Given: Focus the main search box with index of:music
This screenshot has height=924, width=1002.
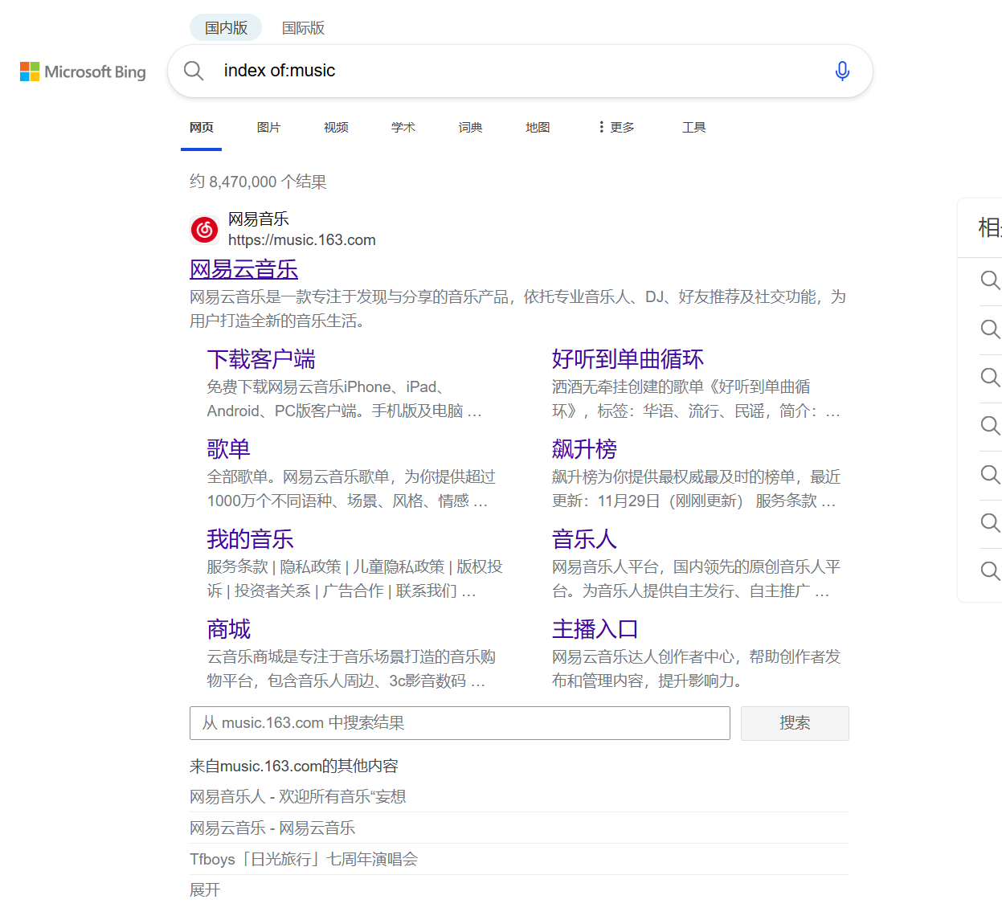Looking at the screenshot, I should click(x=520, y=71).
